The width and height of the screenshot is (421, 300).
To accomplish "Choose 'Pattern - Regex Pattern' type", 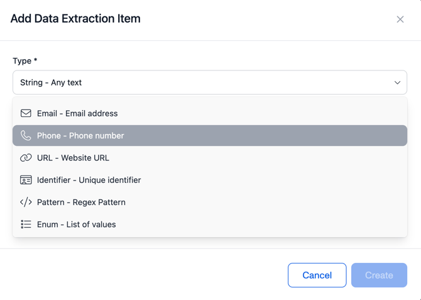I will click(81, 202).
